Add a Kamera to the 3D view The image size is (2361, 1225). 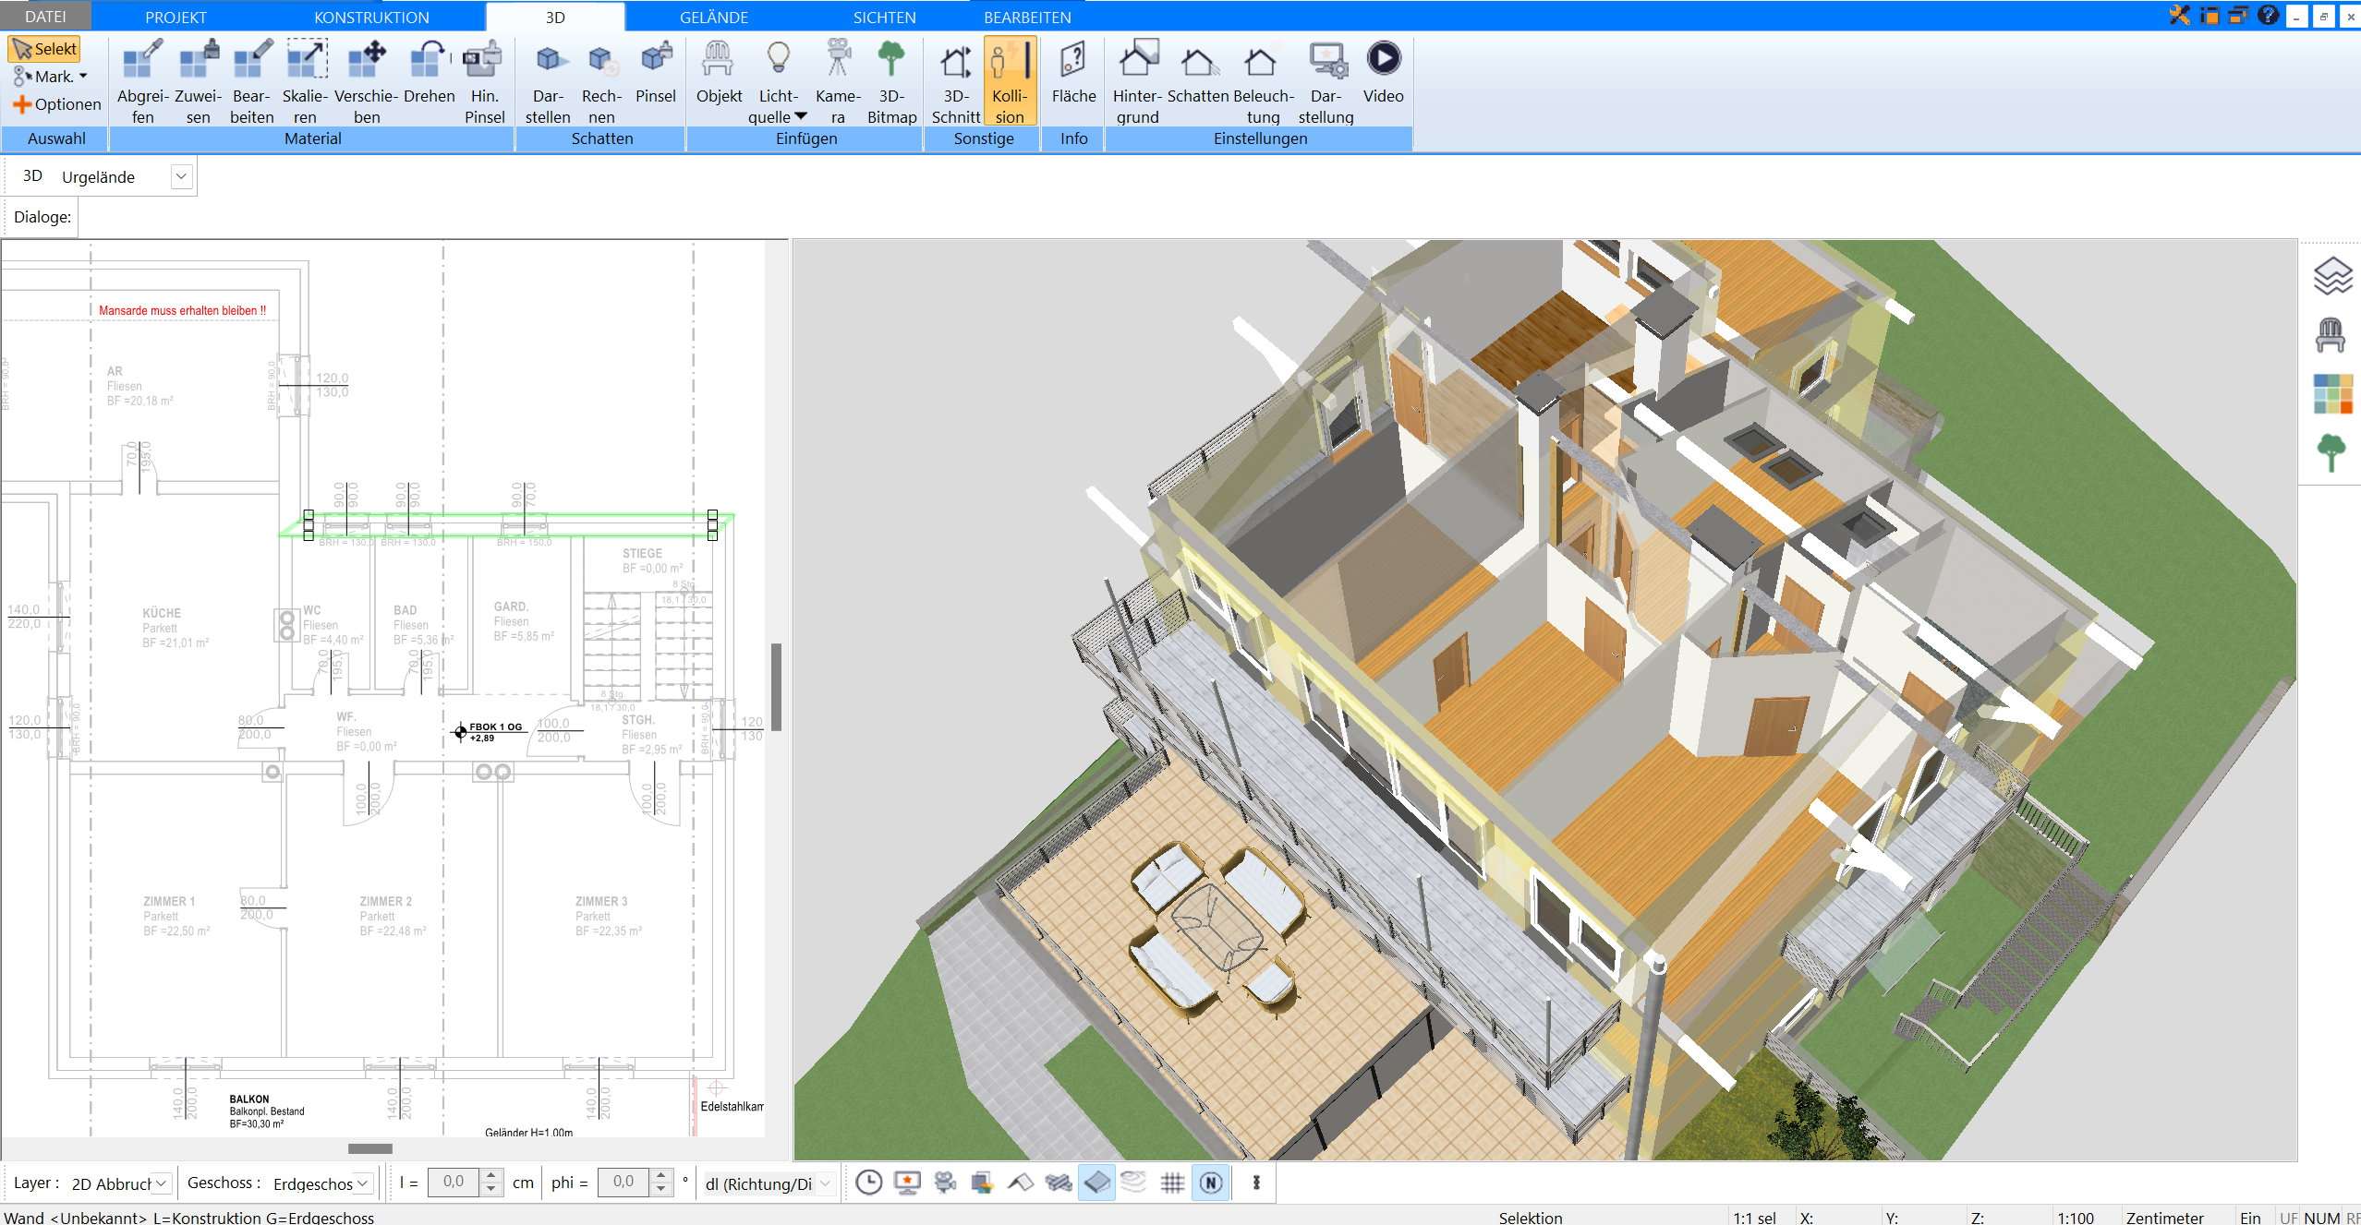point(838,81)
